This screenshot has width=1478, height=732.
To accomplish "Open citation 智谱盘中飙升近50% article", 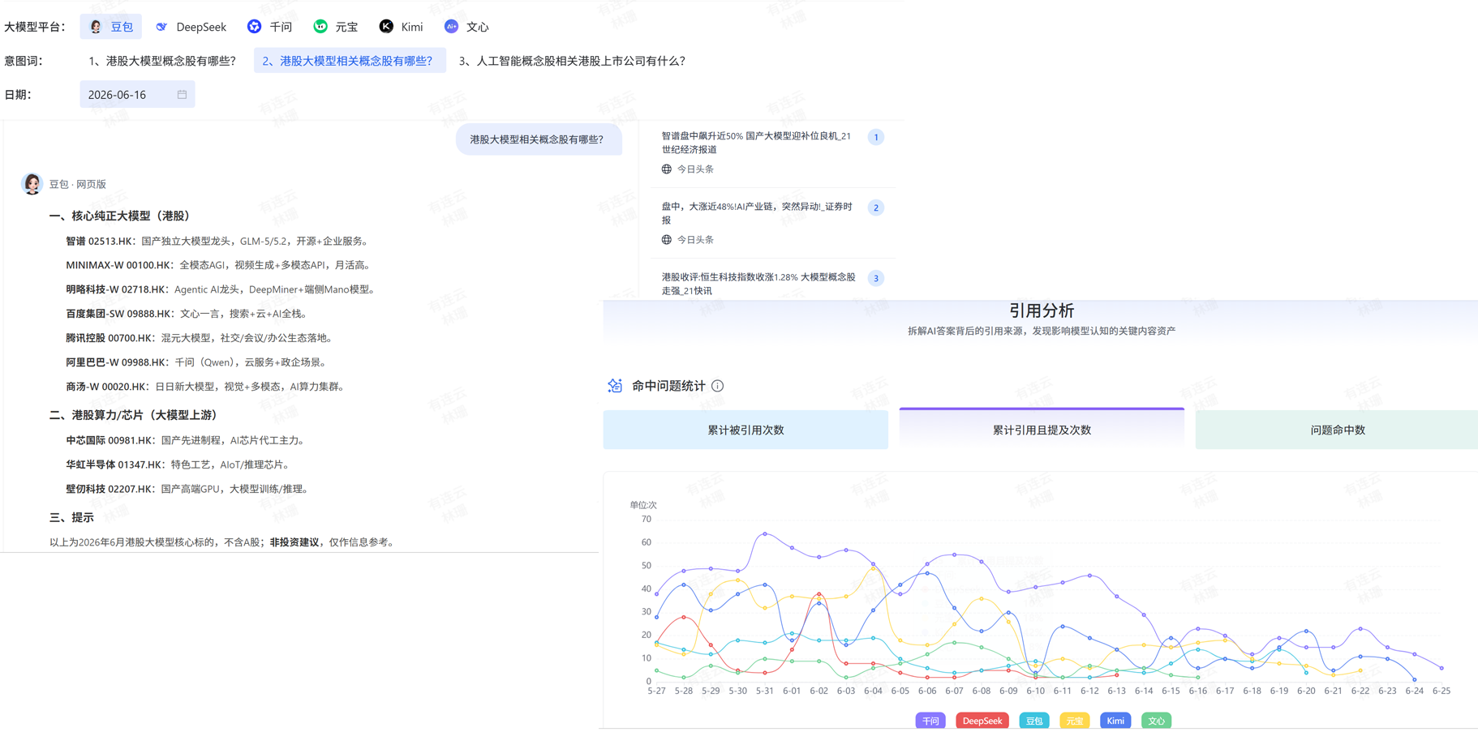I will click(757, 143).
